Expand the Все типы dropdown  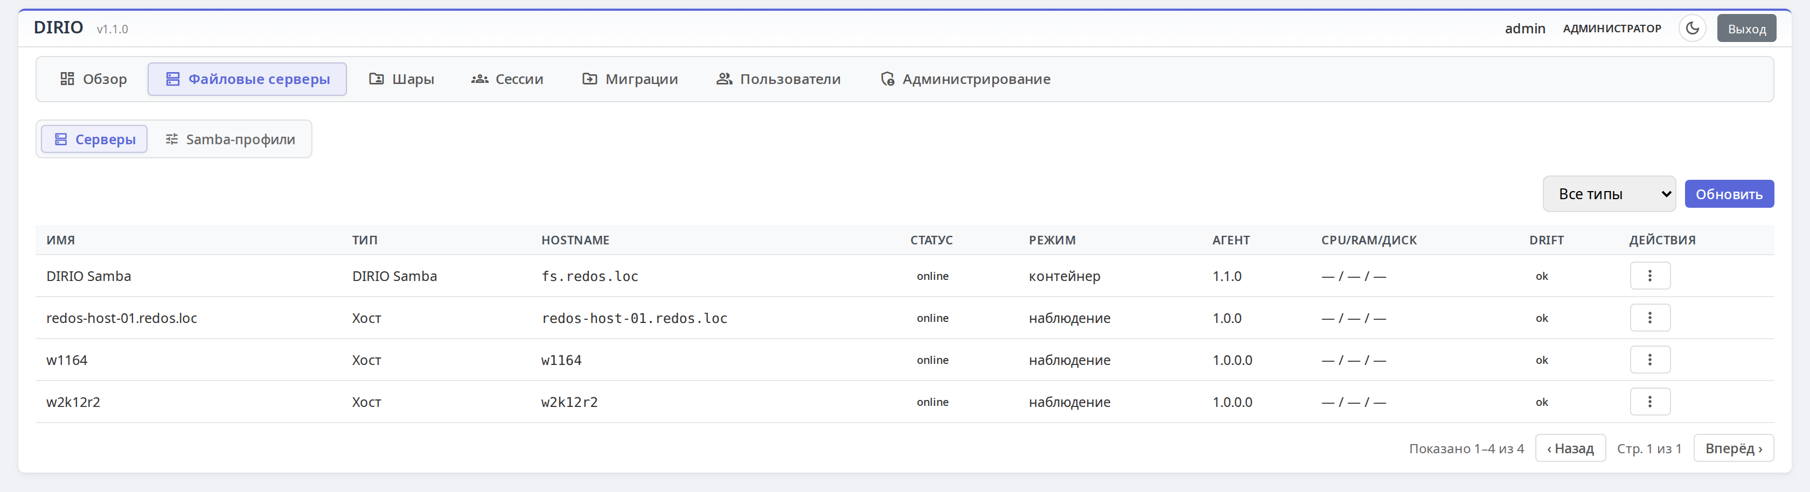[x=1609, y=194]
